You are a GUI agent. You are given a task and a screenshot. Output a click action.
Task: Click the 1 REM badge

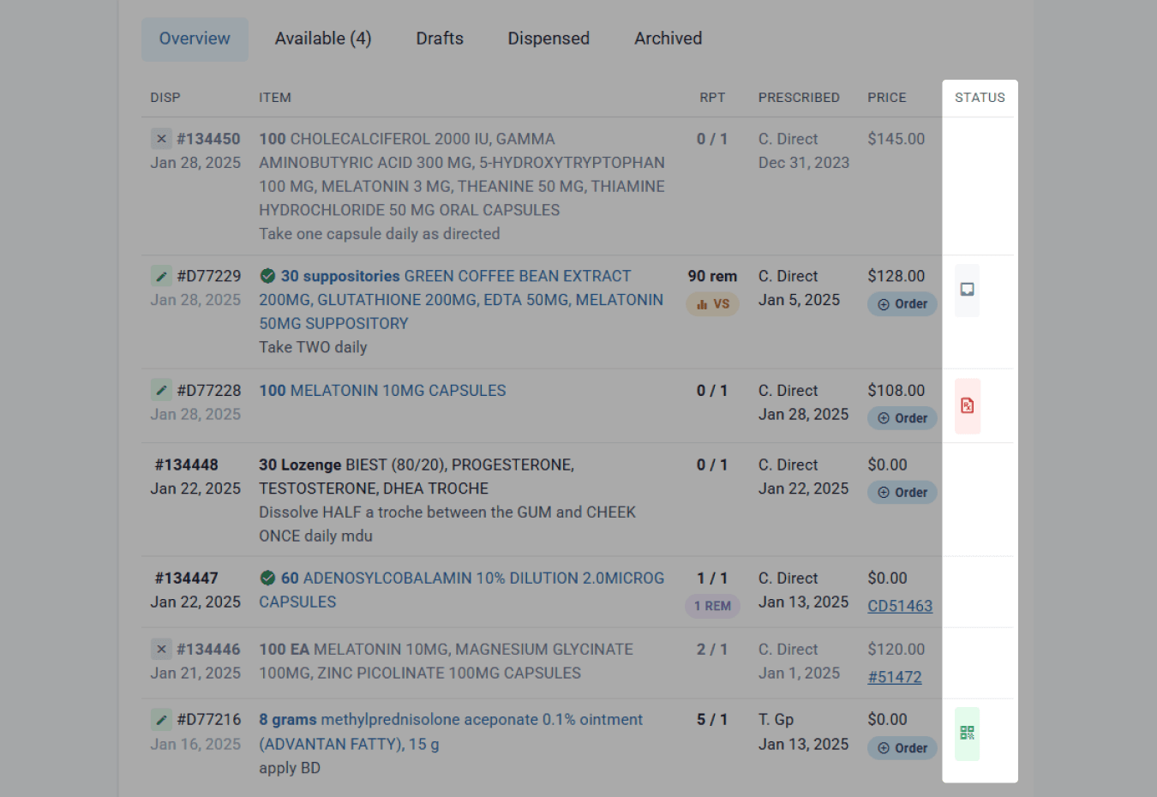pyautogui.click(x=712, y=606)
